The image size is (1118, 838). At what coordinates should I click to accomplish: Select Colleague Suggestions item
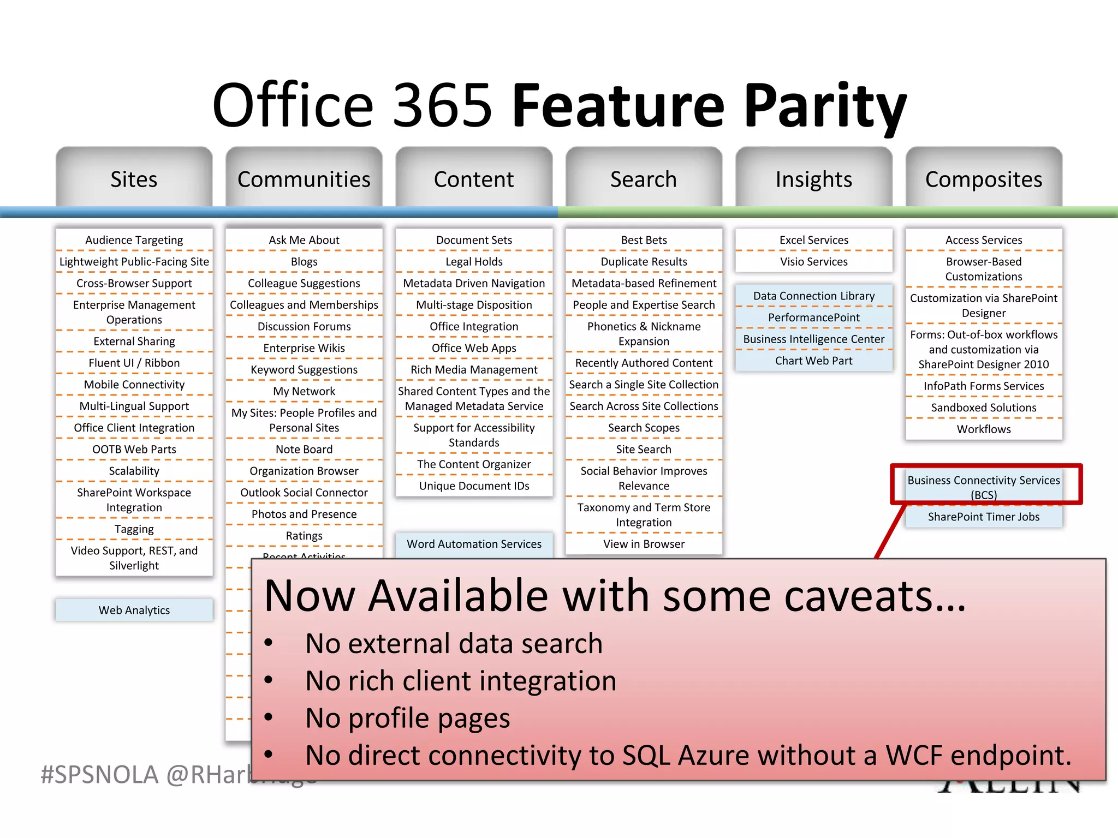[304, 283]
